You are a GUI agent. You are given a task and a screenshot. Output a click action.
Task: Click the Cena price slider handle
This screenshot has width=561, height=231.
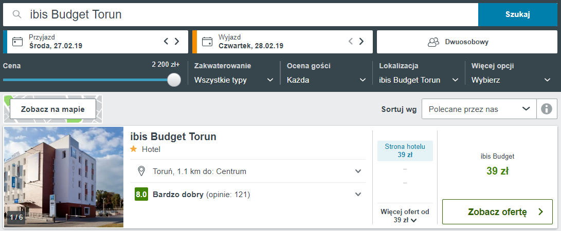pos(174,80)
